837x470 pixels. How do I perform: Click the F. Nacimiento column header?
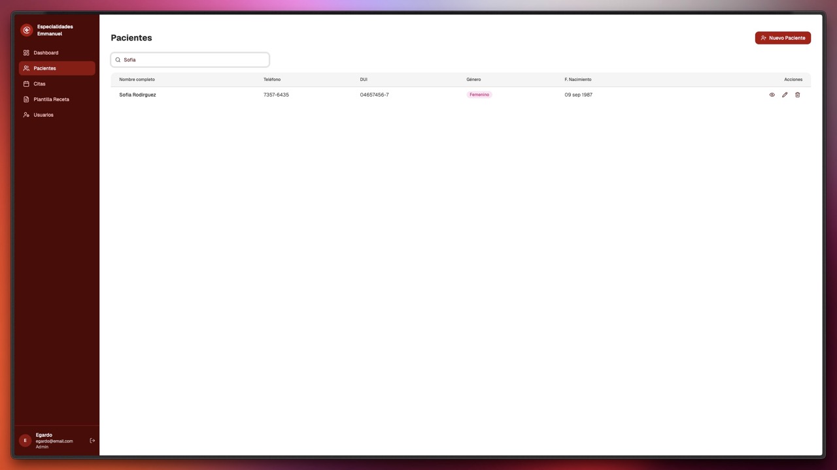point(577,80)
